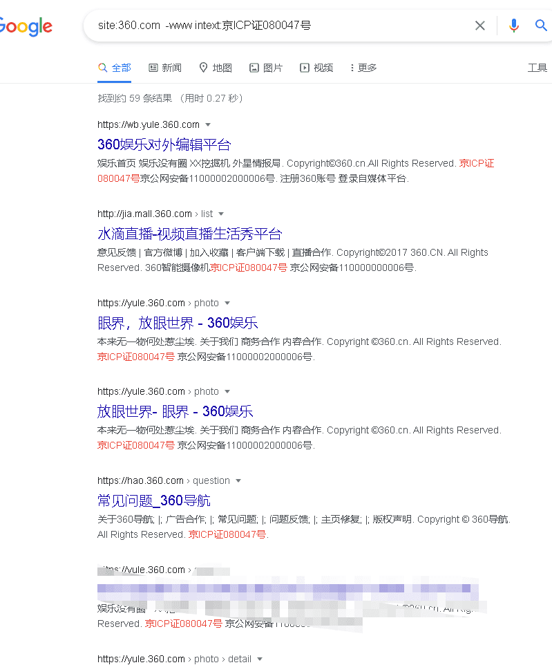Switch to the 地图 tab
The width and height of the screenshot is (552, 665).
[216, 68]
